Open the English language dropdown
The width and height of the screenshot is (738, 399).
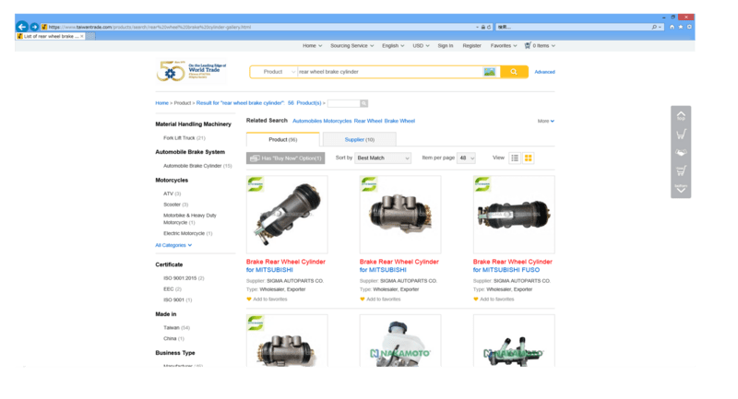point(393,45)
